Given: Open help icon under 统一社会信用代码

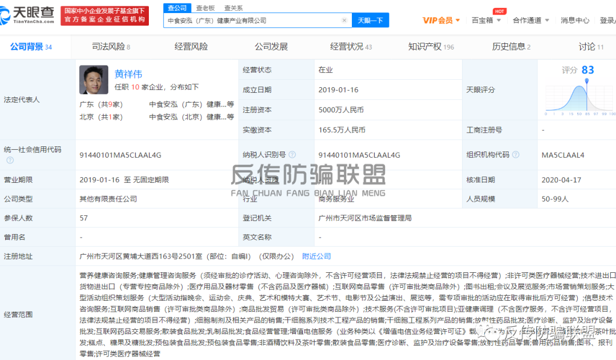Looking at the screenshot, I should 10,160.
